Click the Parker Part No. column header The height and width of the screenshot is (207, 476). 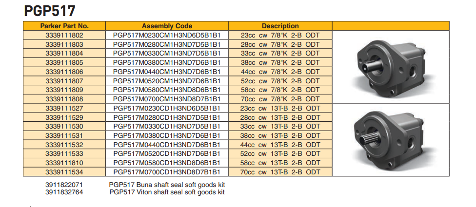(64, 26)
